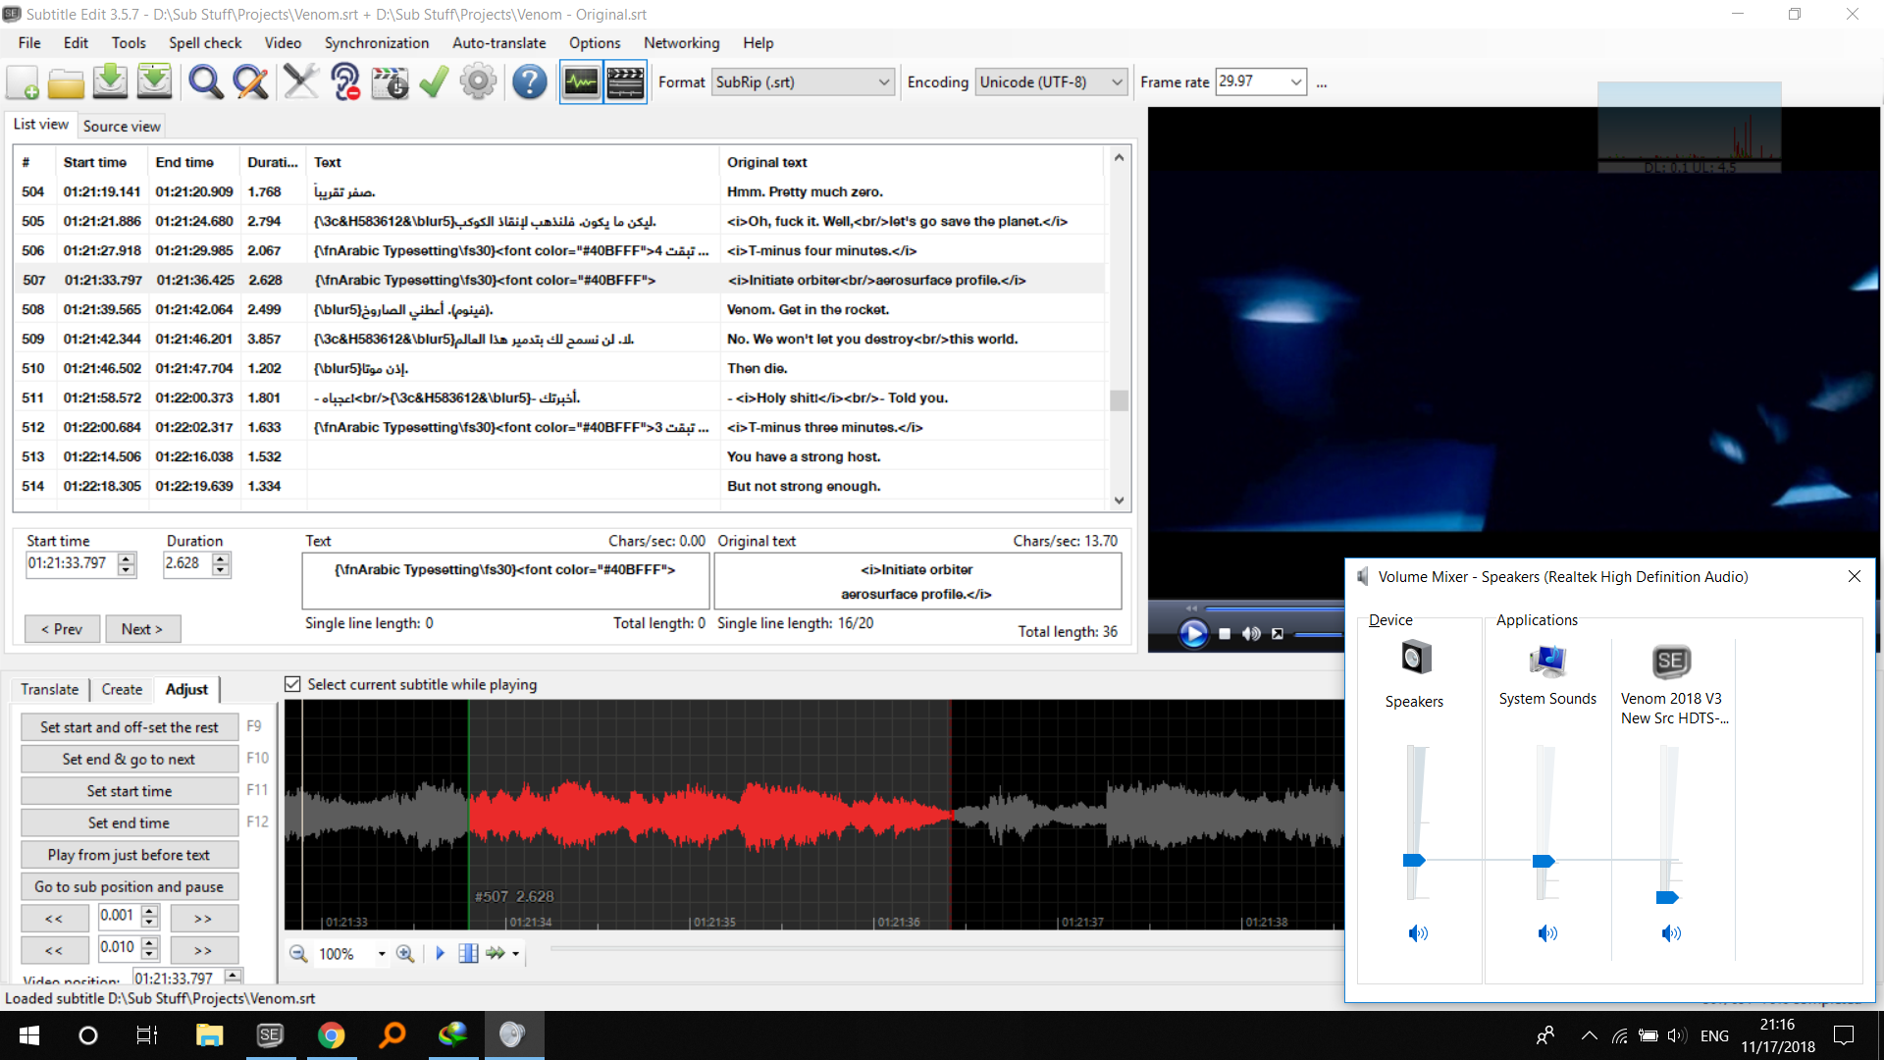Click the Next button below the subtitle text

pos(143,628)
